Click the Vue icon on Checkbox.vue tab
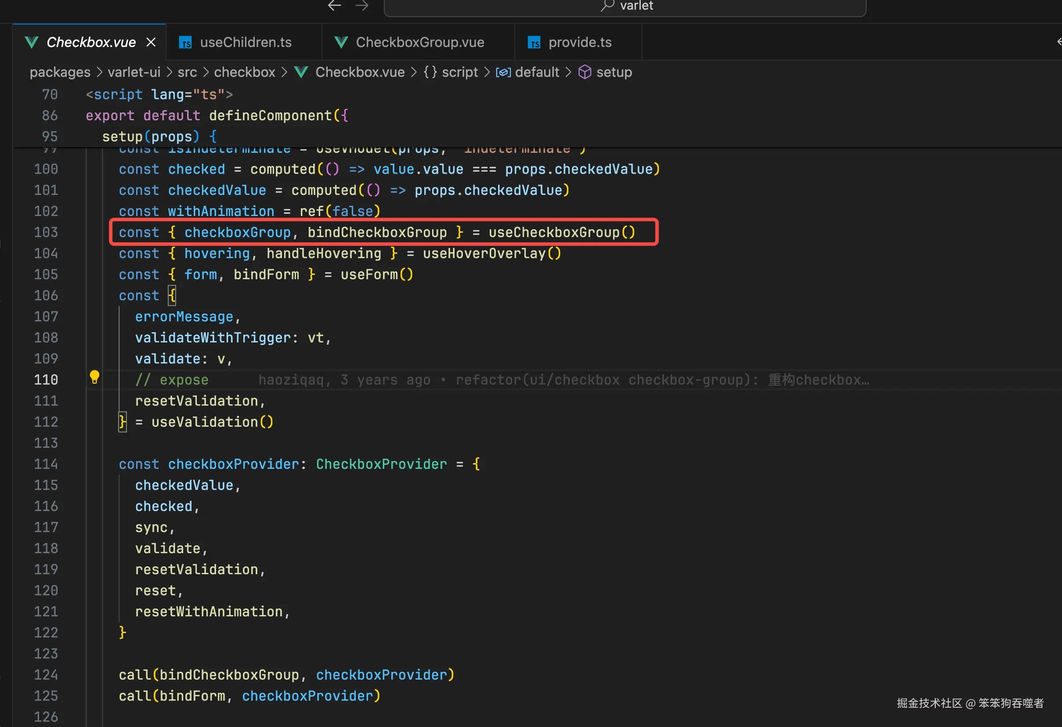The height and width of the screenshot is (727, 1062). pyautogui.click(x=32, y=43)
